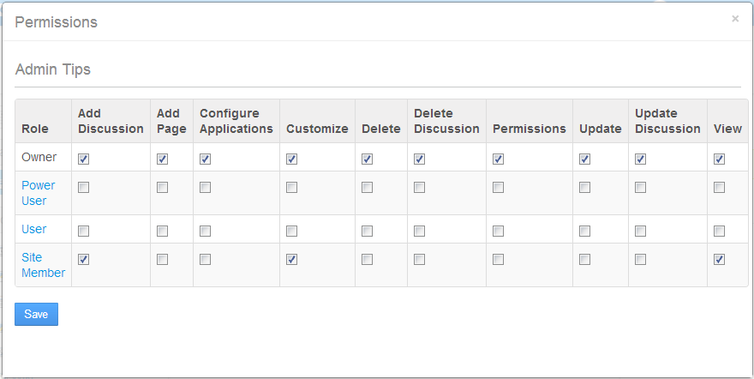Open the User role link
Viewport: 754px width, 379px height.
click(34, 229)
